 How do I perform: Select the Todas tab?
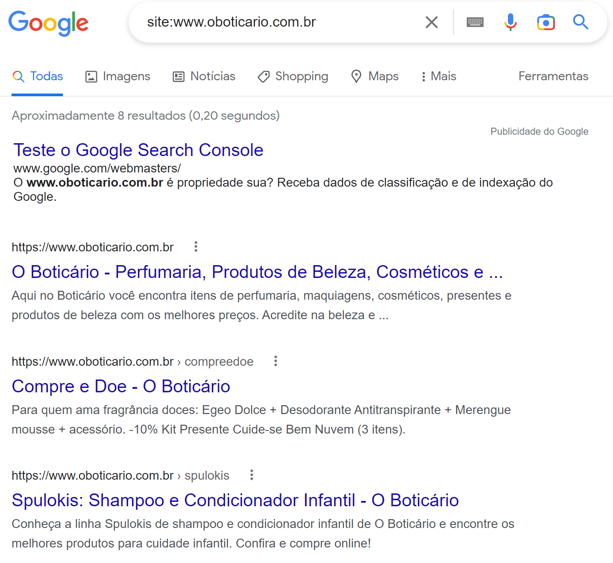tap(37, 76)
